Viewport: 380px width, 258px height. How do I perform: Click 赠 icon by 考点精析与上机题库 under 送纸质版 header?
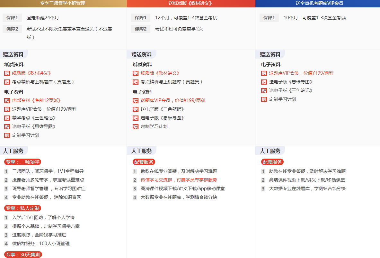136,82
